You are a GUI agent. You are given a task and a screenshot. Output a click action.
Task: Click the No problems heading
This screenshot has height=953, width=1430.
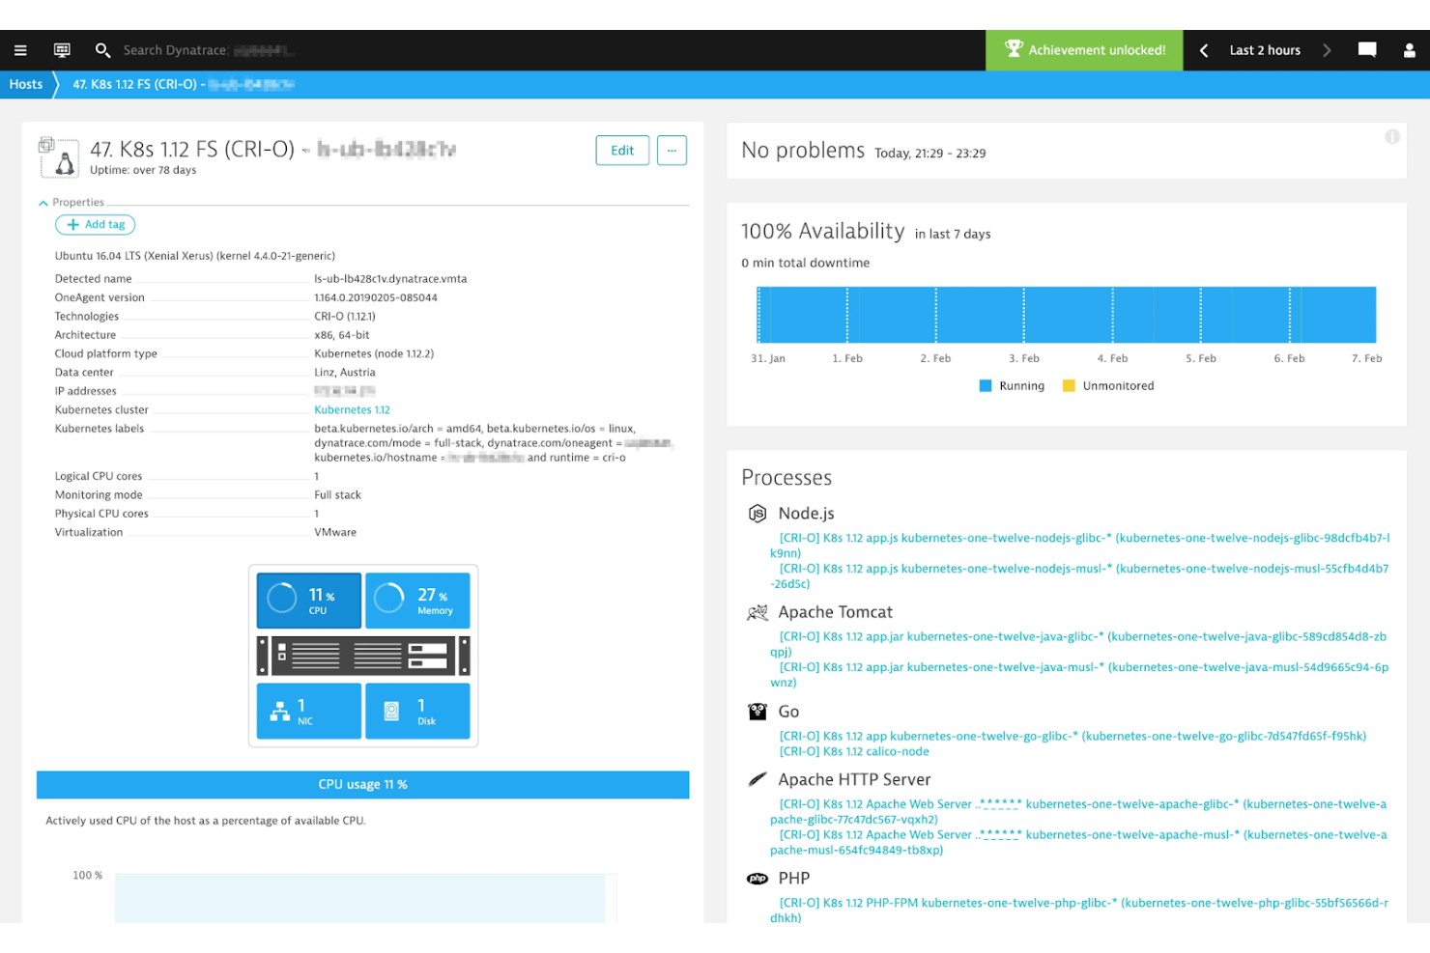click(803, 151)
